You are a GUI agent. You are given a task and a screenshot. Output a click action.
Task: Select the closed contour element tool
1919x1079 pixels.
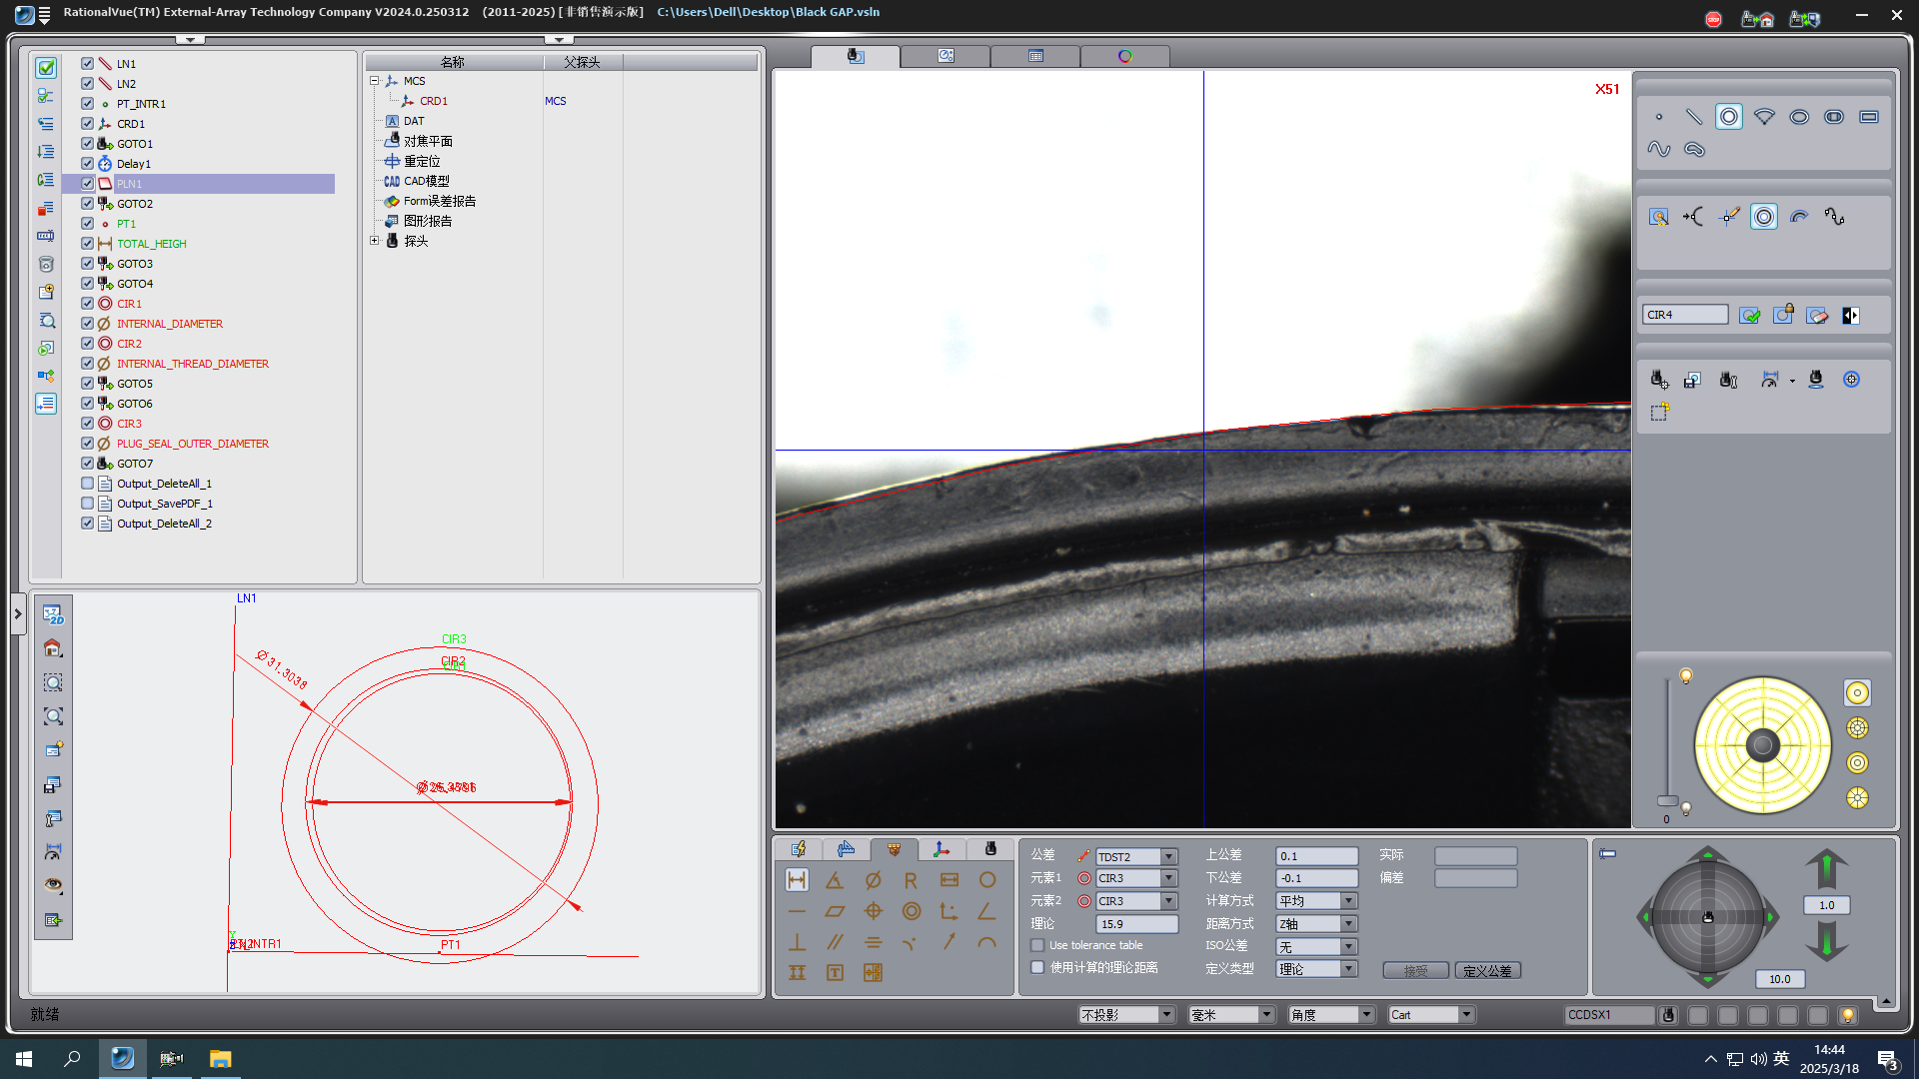pos(1694,149)
